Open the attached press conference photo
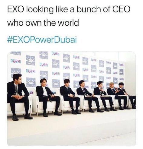The image size is (143, 149). tap(71, 98)
